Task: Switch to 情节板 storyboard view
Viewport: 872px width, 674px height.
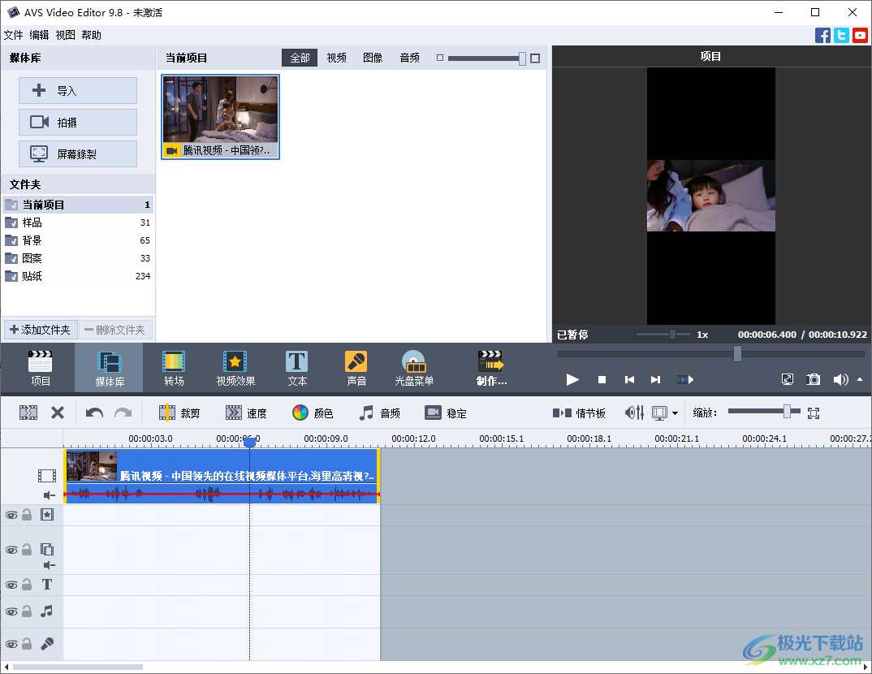Action: (x=578, y=413)
